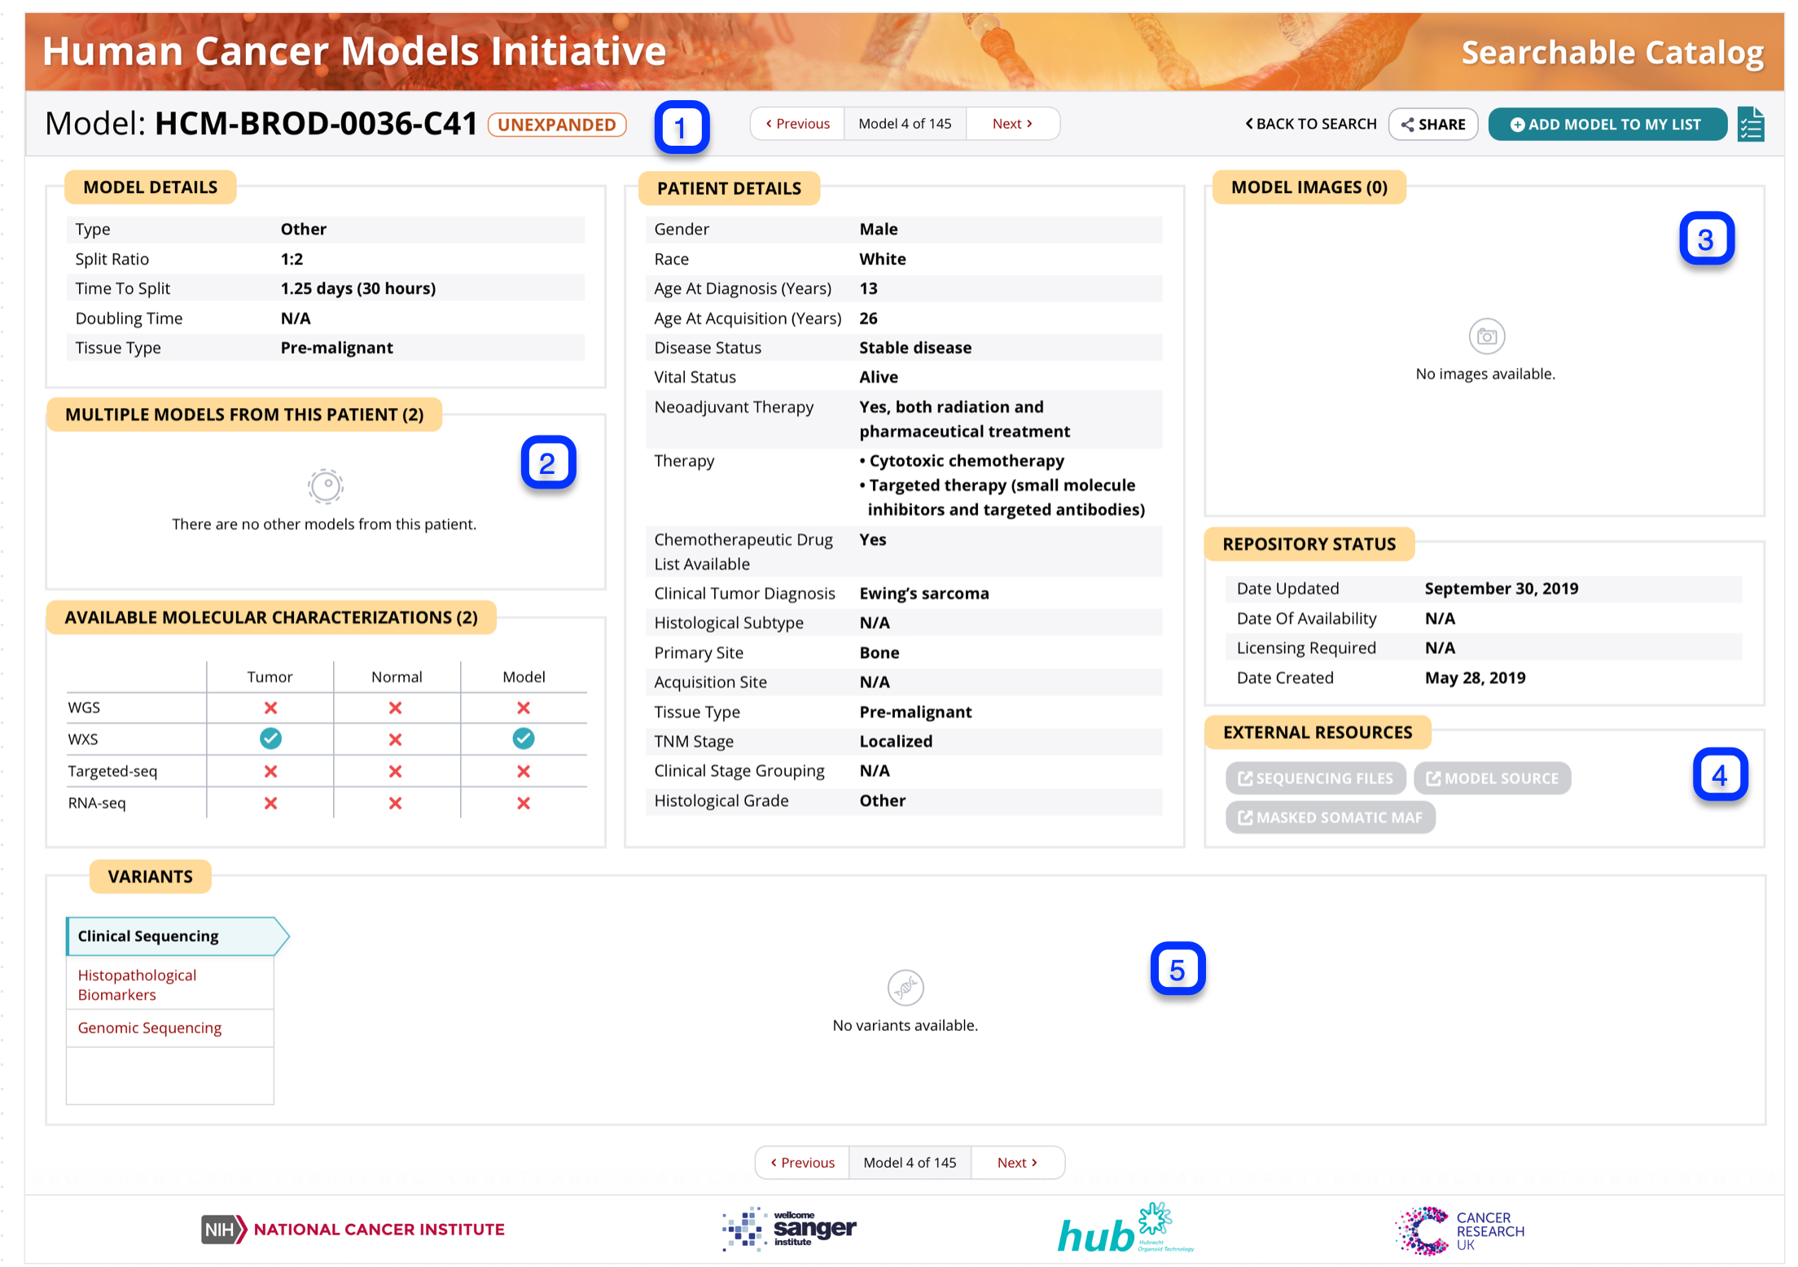Click the DNA icon in the Variants section
1798x1267 pixels.
click(x=905, y=987)
